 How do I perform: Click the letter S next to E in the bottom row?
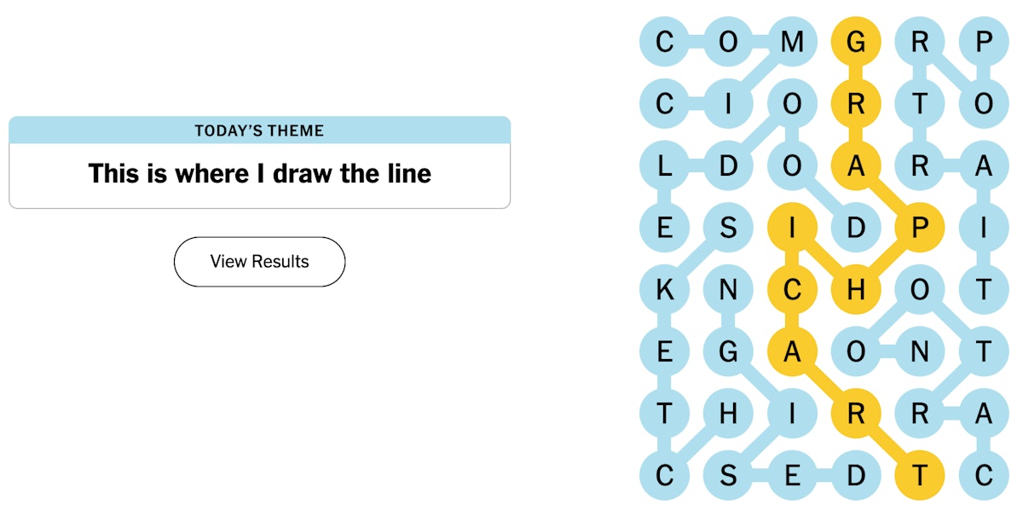pyautogui.click(x=730, y=476)
